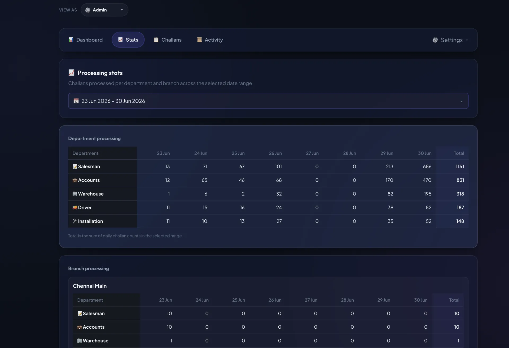Click Salesman total value 1151

(x=460, y=166)
